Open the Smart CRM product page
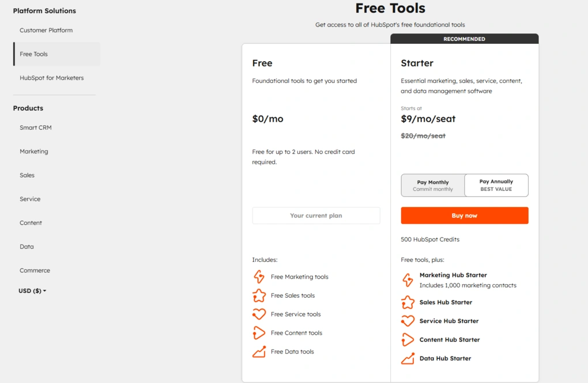588x383 pixels. pyautogui.click(x=36, y=127)
